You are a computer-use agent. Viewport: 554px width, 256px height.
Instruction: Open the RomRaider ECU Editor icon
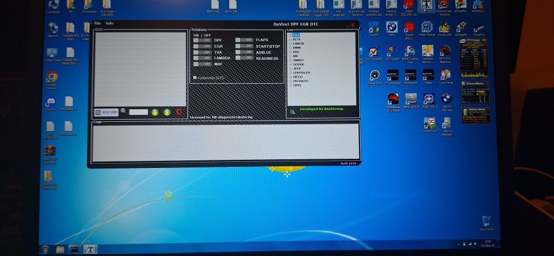[x=393, y=102]
